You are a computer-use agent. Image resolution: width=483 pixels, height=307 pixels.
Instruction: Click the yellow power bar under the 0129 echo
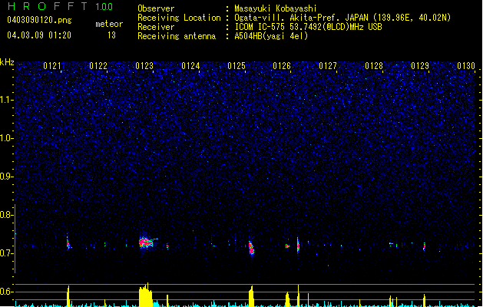[424, 300]
